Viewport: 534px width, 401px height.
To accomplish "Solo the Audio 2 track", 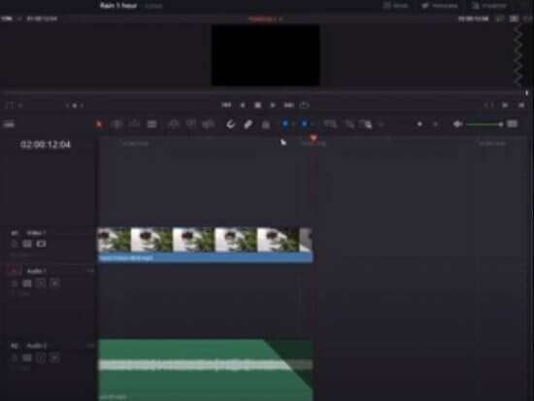I will [41, 358].
